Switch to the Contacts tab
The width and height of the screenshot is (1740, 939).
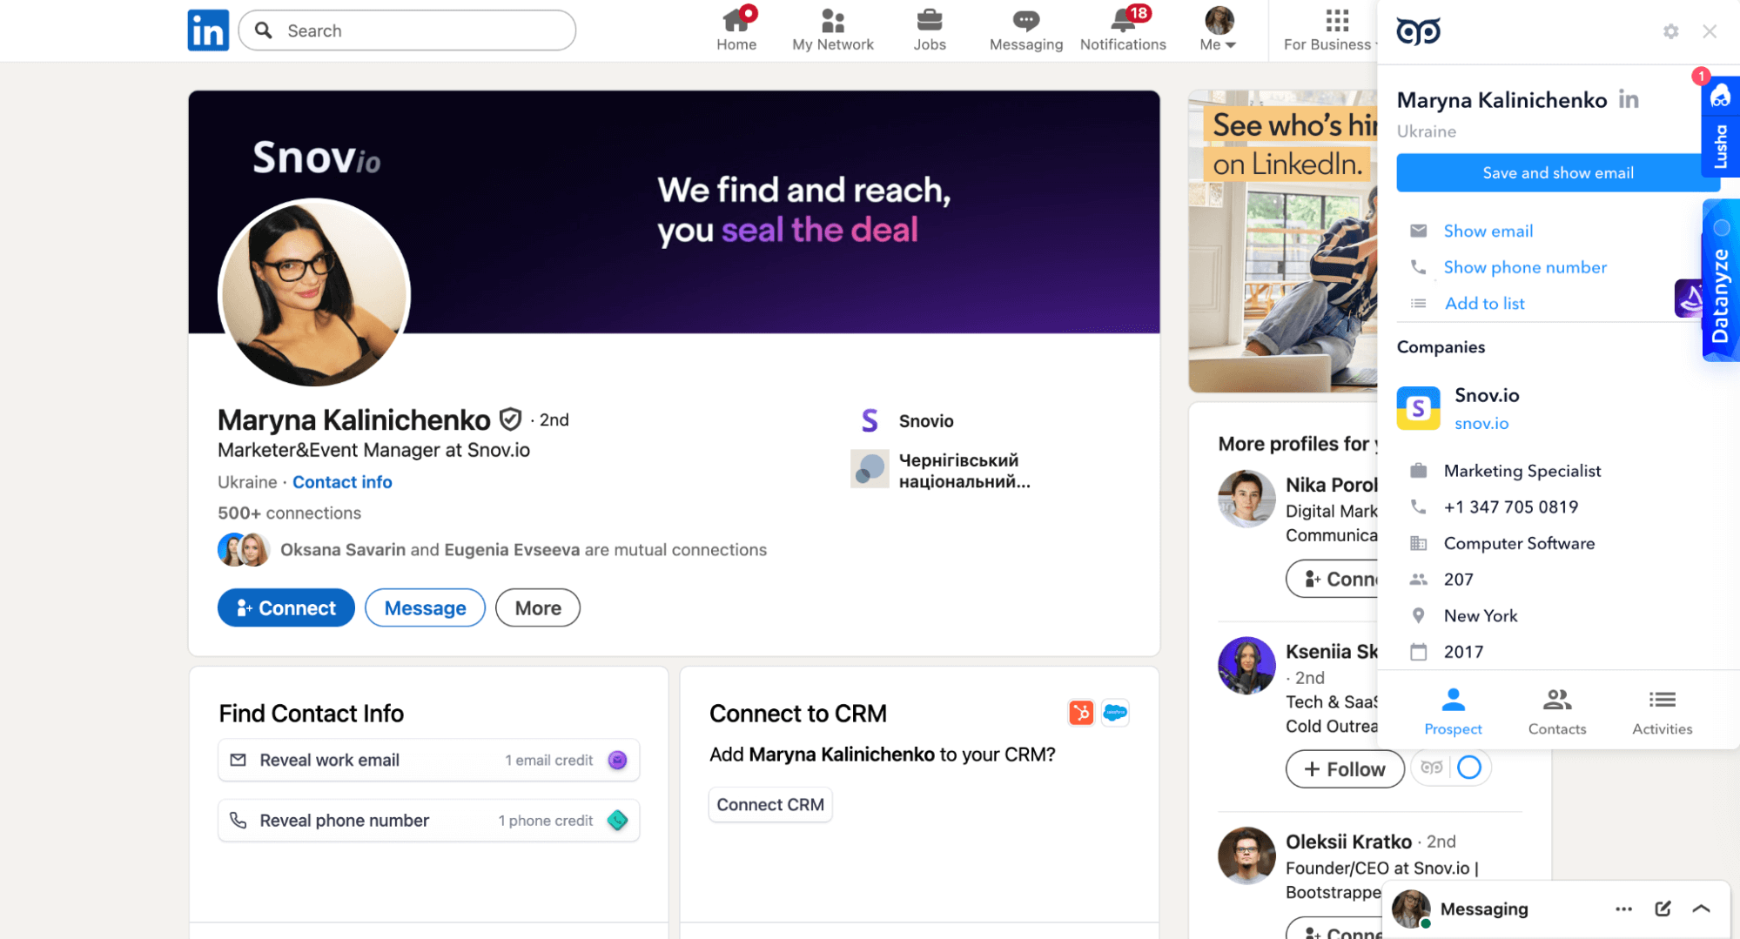click(x=1556, y=711)
